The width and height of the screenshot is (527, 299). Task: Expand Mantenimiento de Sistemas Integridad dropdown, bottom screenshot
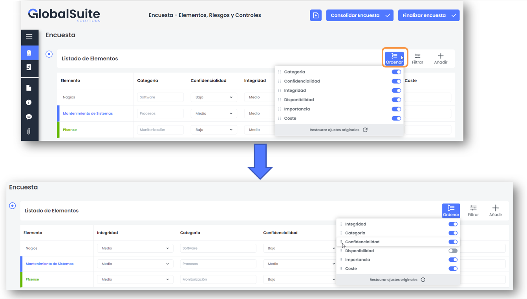pyautogui.click(x=135, y=264)
